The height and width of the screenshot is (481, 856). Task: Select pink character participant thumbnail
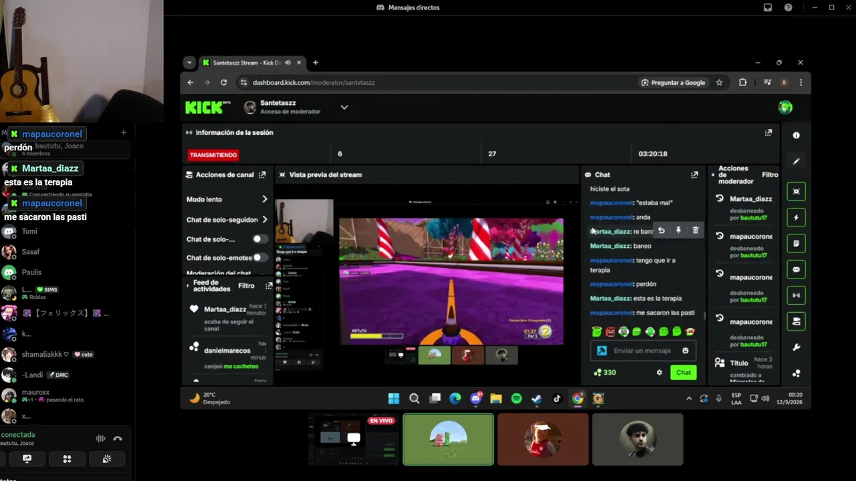point(448,440)
